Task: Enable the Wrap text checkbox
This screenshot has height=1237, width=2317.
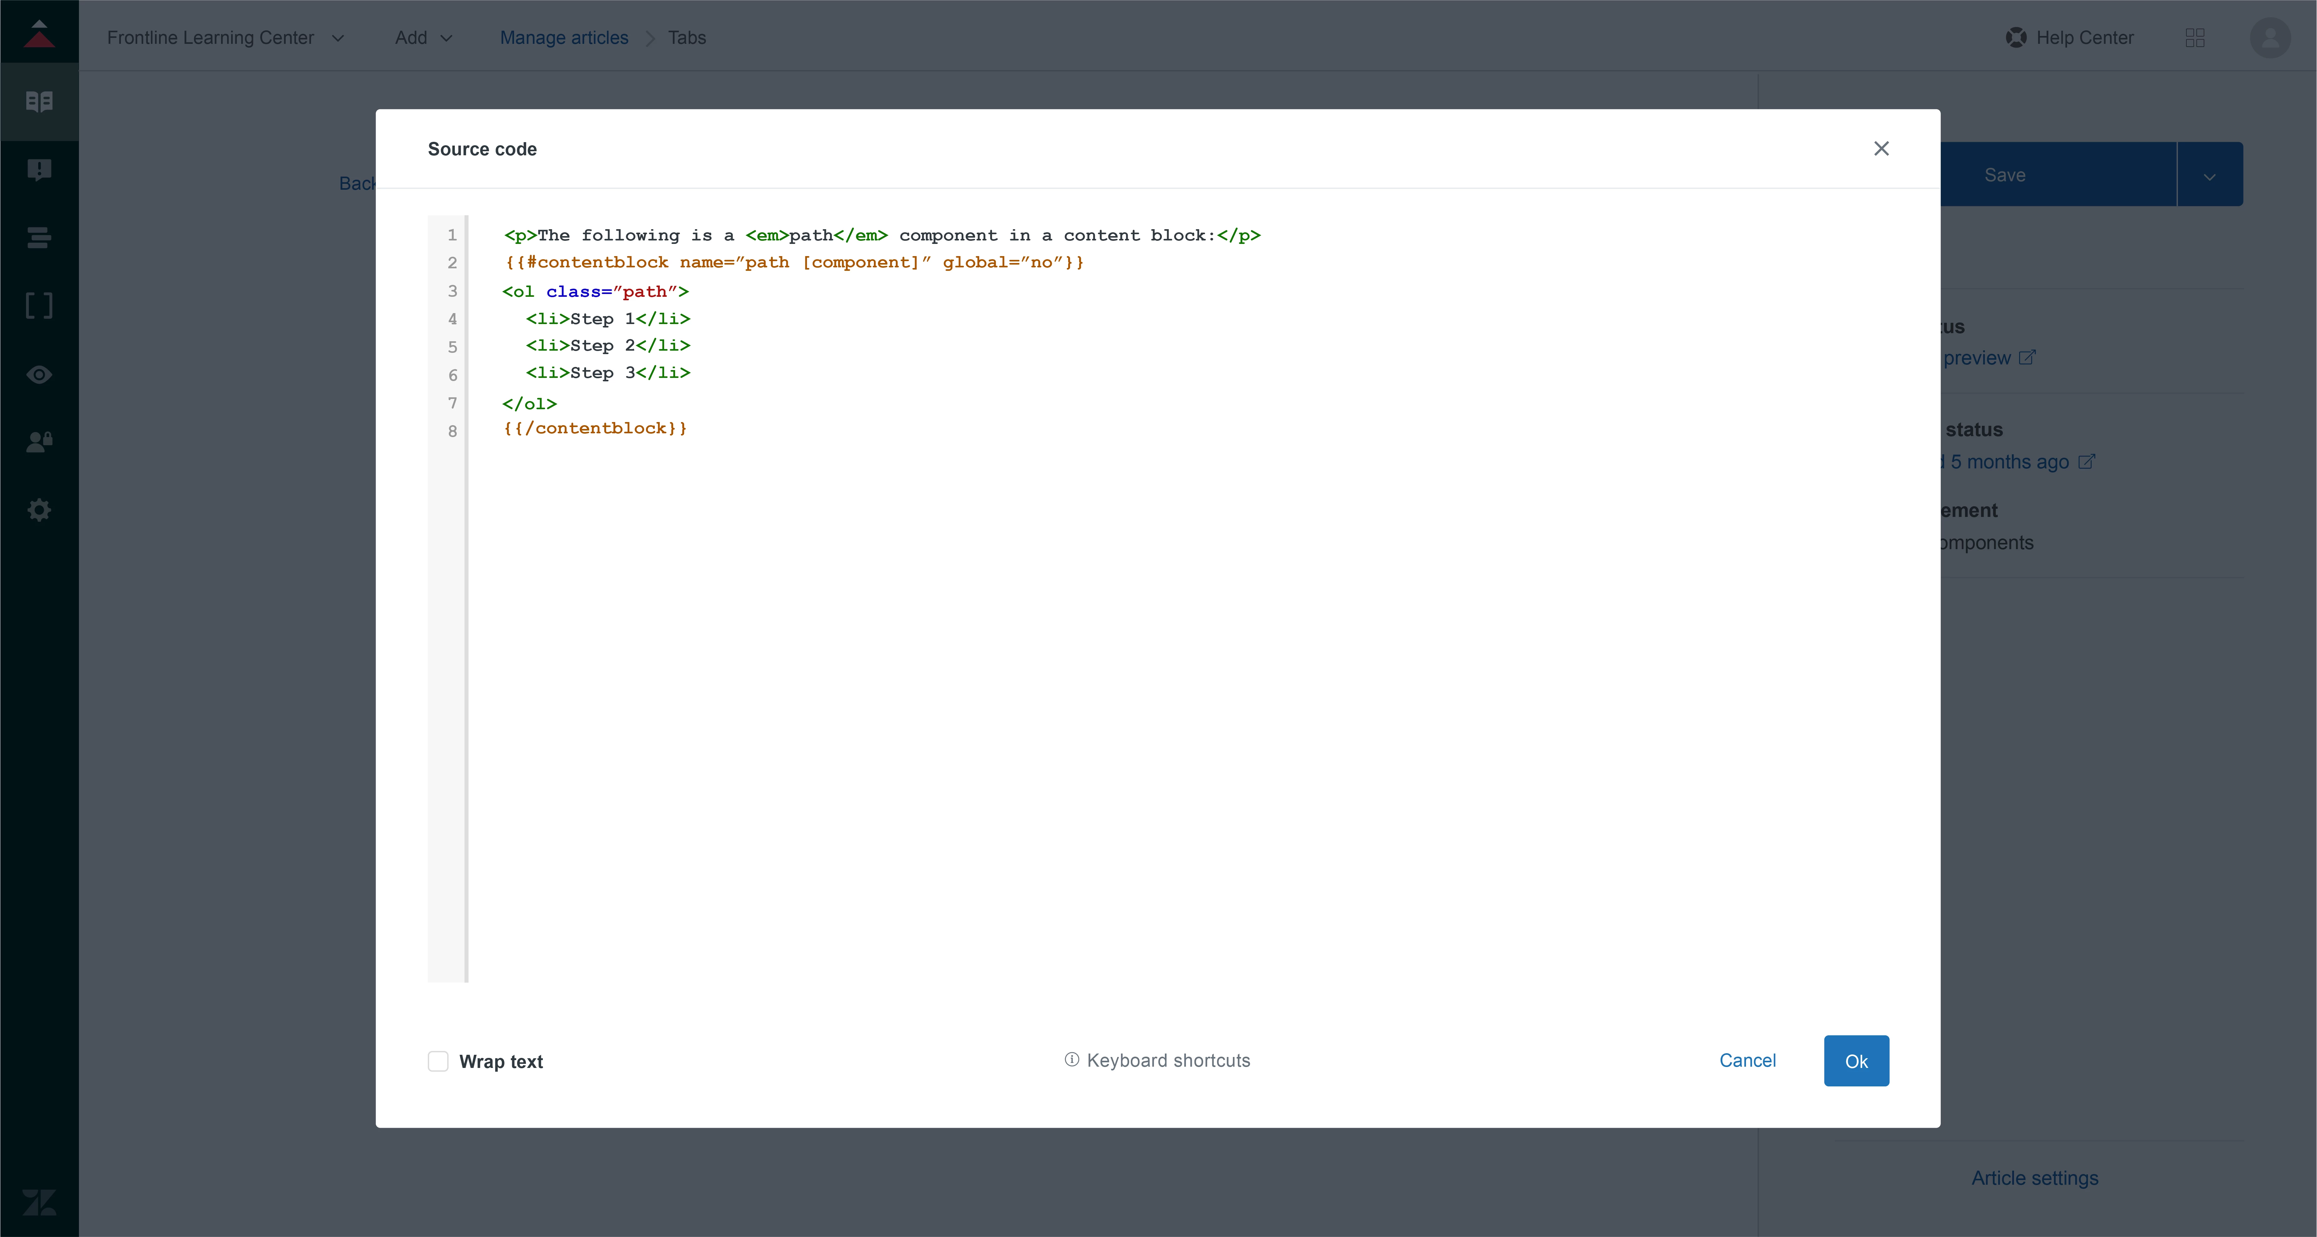Action: (438, 1061)
